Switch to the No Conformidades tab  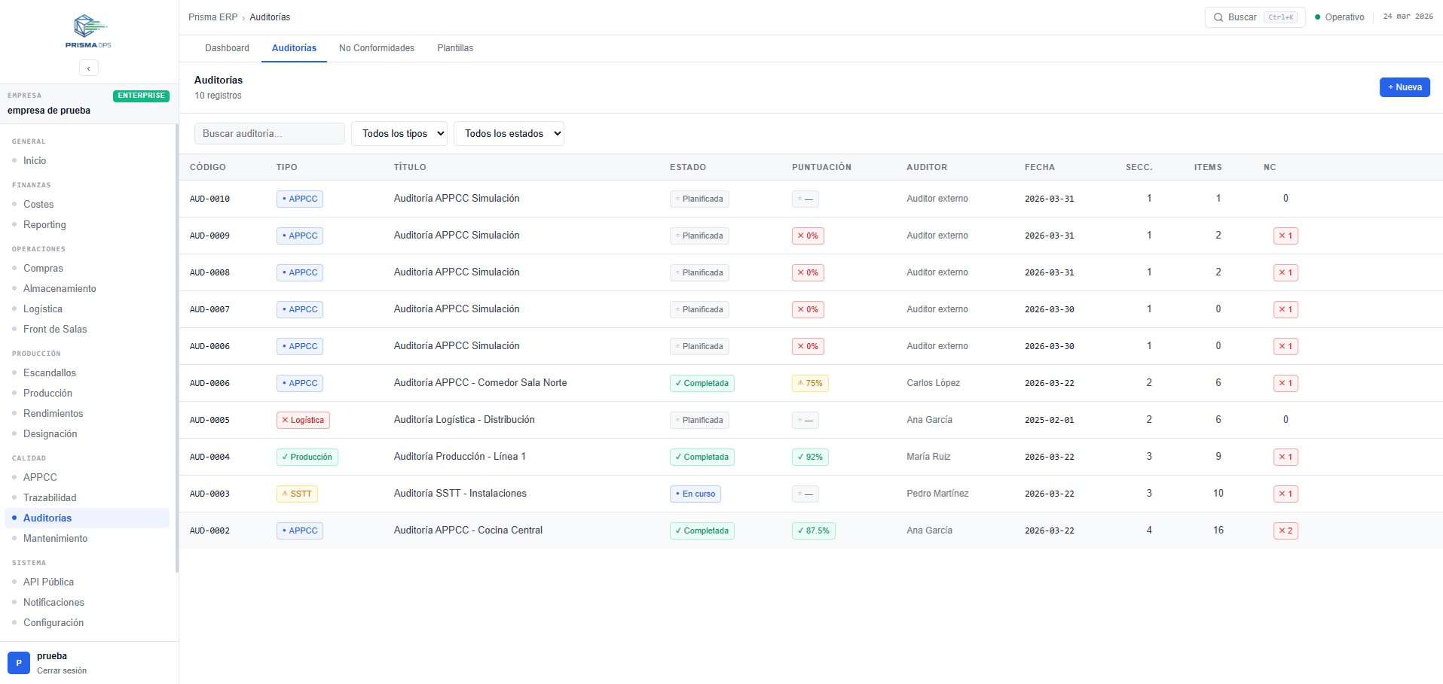[377, 48]
